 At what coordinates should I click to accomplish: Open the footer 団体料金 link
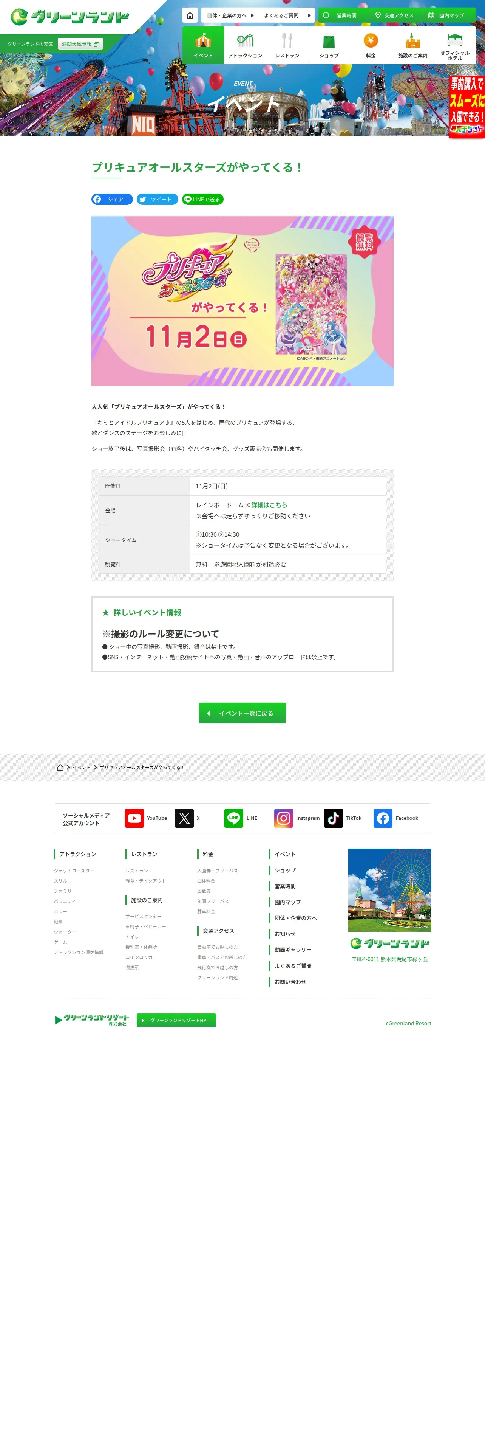206,881
